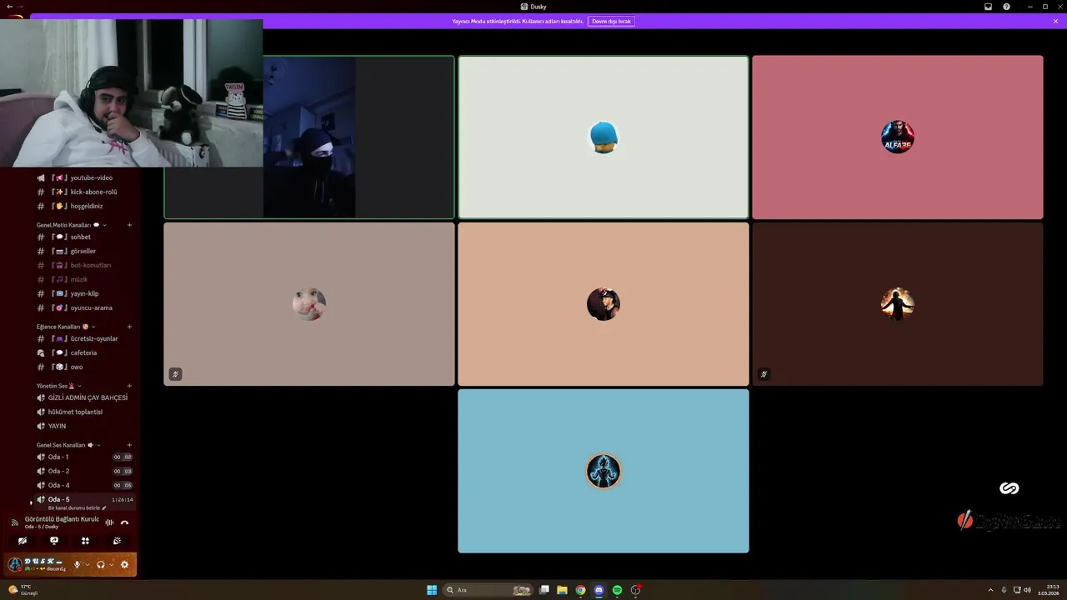1067x600 pixels.
Task: Open the görseller text channel
Action: (x=83, y=251)
